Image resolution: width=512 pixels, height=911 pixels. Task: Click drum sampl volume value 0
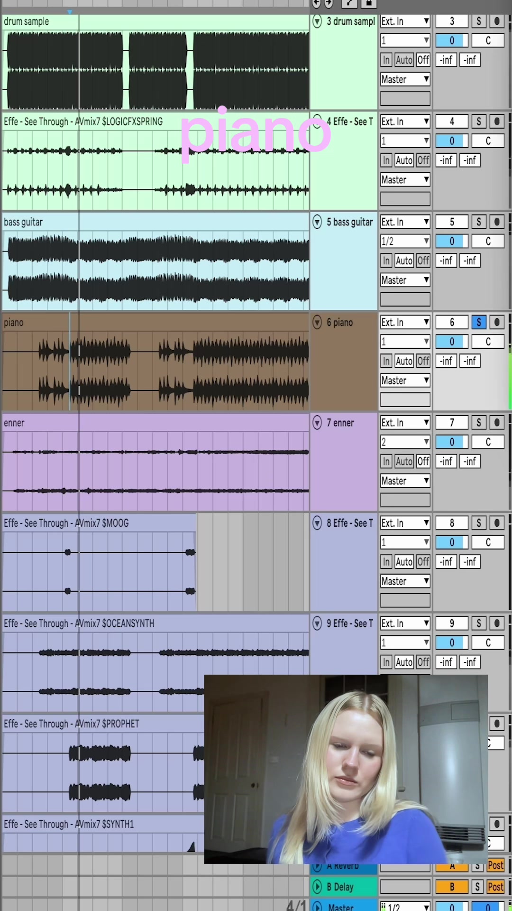pyautogui.click(x=452, y=40)
